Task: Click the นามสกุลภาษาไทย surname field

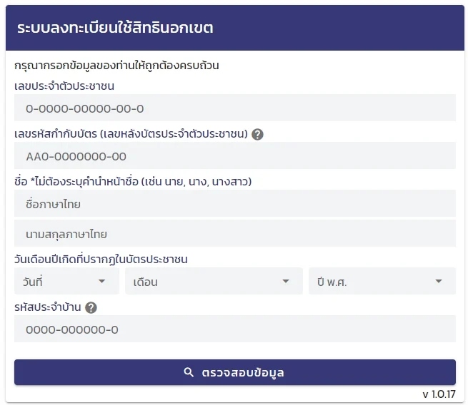Action: pyautogui.click(x=234, y=234)
